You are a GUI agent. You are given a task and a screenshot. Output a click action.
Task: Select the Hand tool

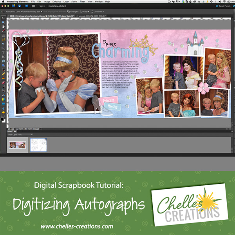coord(3,27)
